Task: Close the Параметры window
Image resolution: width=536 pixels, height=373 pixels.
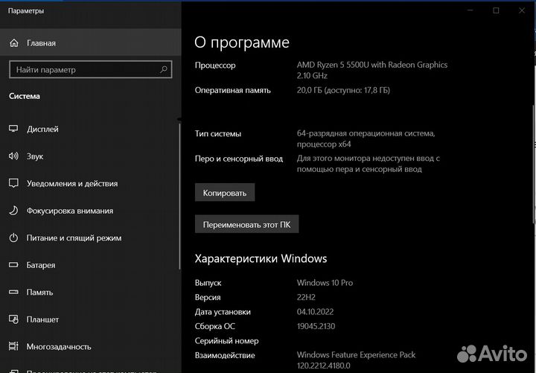Action: pyautogui.click(x=522, y=10)
